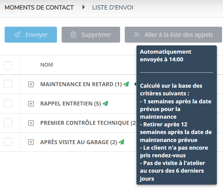Screen dimensions: 223x188
Task: Click the green send icon next to Maintenance en retard
Action: (x=126, y=84)
